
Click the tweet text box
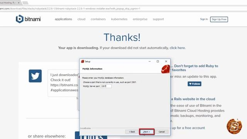(63, 83)
